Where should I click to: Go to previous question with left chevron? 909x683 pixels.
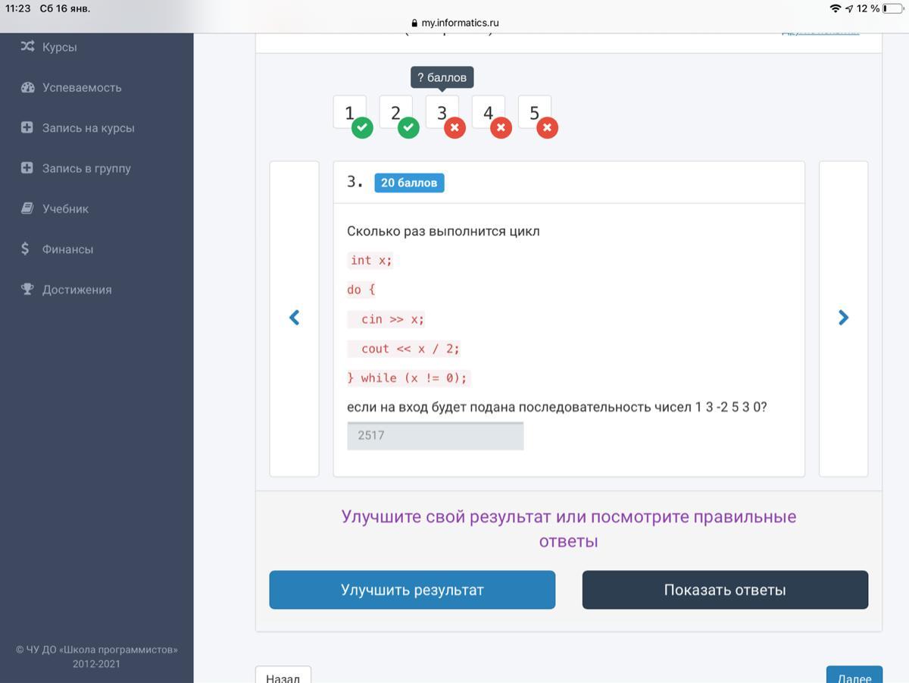point(294,318)
